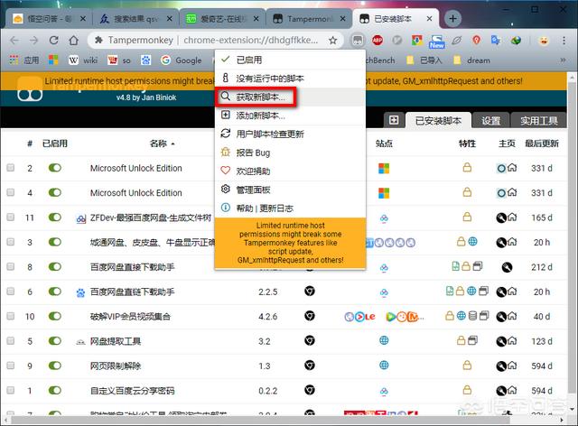Open the 已导入 bookmark folder
The width and height of the screenshot is (578, 426).
[424, 60]
